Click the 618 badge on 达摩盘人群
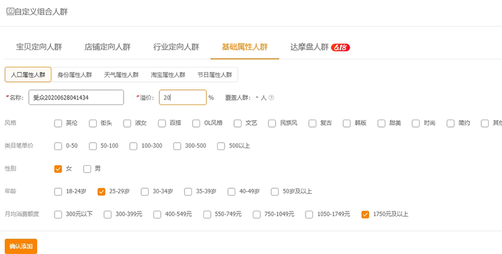Screen dimensions: 502x254 [x=340, y=47]
